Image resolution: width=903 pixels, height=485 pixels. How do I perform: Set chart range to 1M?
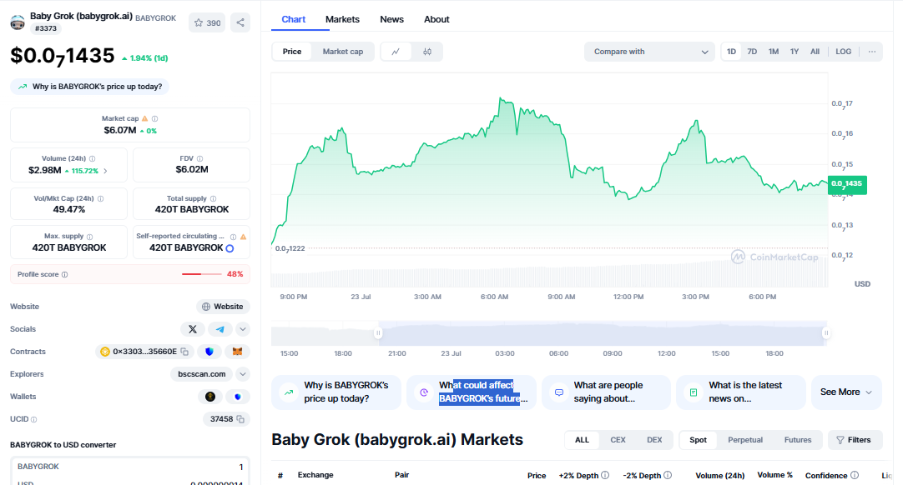[x=774, y=52]
